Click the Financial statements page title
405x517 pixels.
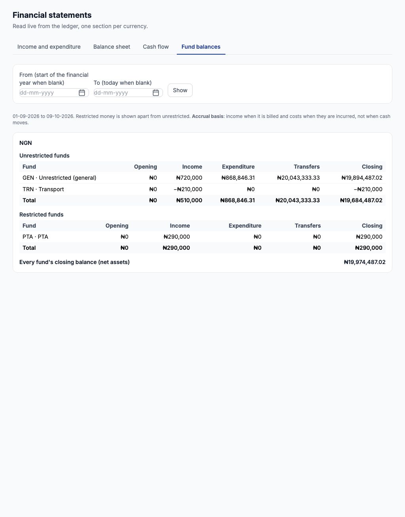point(52,15)
